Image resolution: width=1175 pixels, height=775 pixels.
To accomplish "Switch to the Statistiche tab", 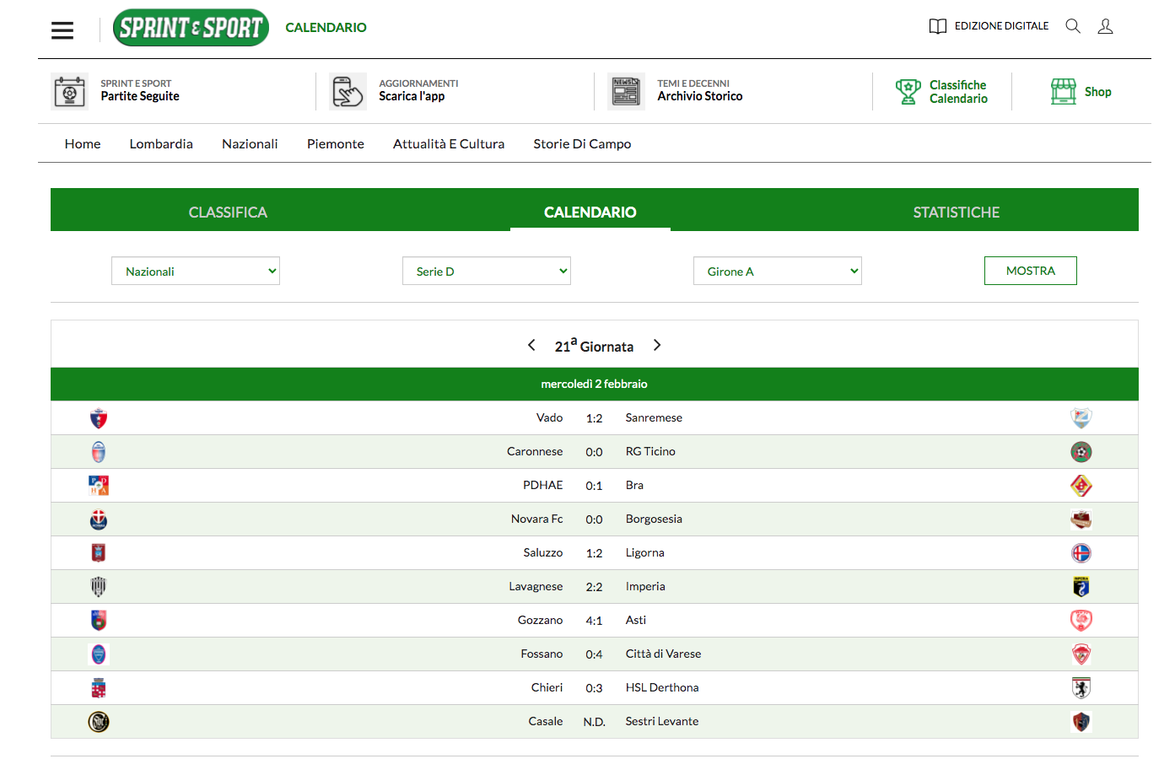I will tap(956, 212).
